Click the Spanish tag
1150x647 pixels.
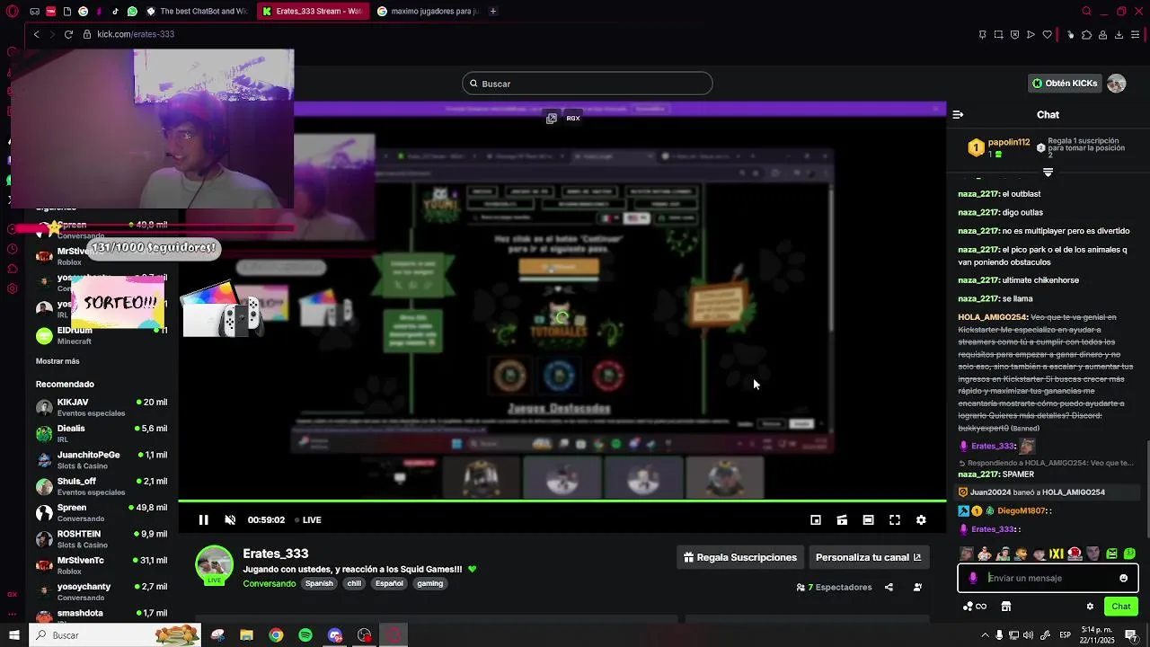click(x=319, y=583)
